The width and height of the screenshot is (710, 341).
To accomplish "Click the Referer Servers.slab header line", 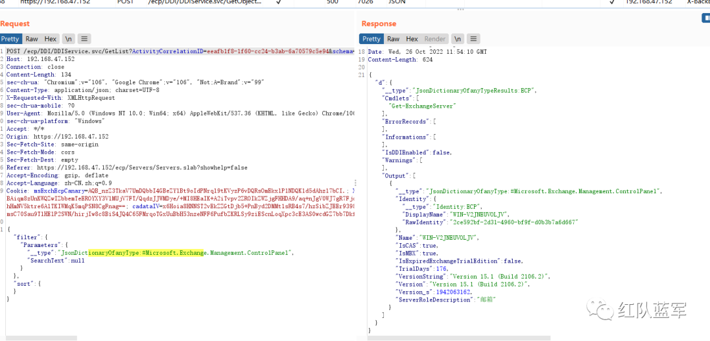I will point(127,168).
